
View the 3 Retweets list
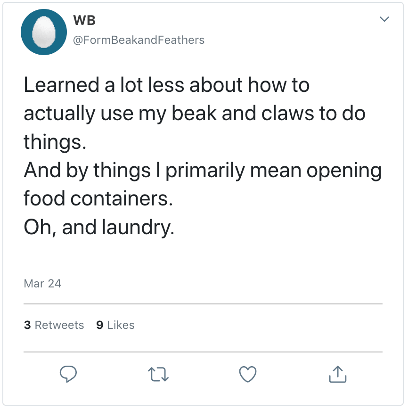54,325
